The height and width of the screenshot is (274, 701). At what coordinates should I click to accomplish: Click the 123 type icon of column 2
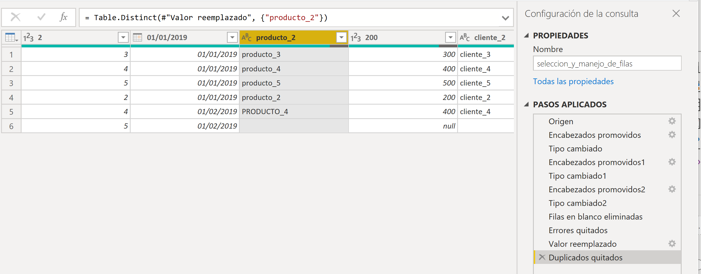[28, 38]
